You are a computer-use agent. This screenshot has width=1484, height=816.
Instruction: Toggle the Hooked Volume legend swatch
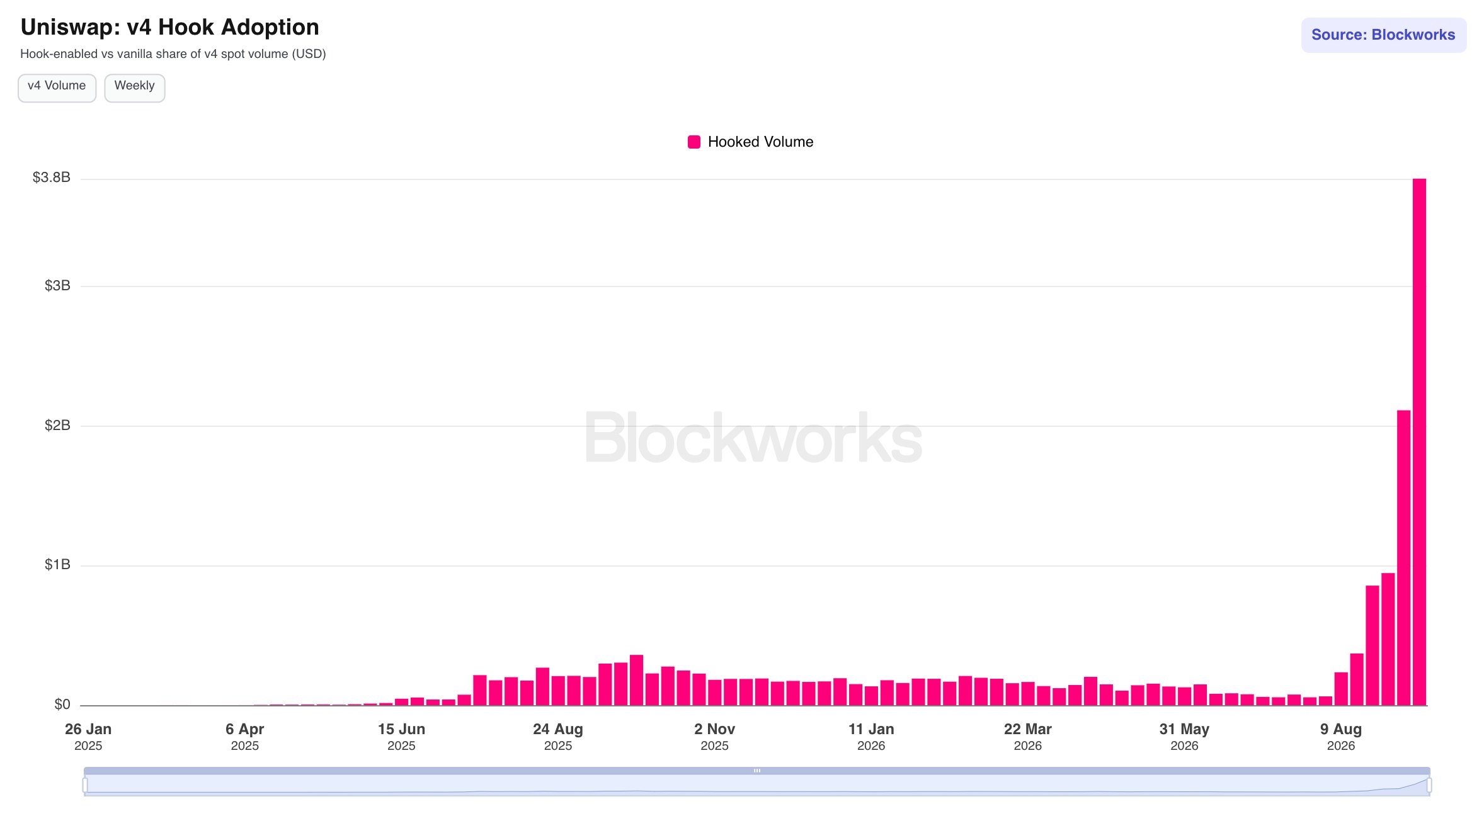point(693,142)
